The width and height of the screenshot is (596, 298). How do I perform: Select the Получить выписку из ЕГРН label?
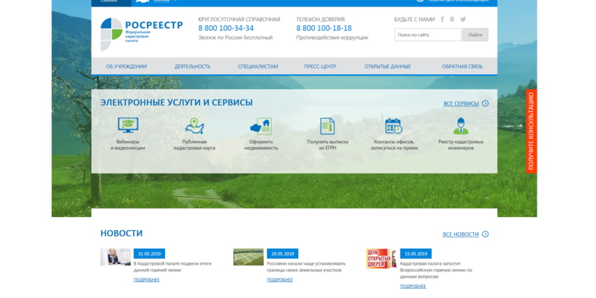[x=327, y=145]
